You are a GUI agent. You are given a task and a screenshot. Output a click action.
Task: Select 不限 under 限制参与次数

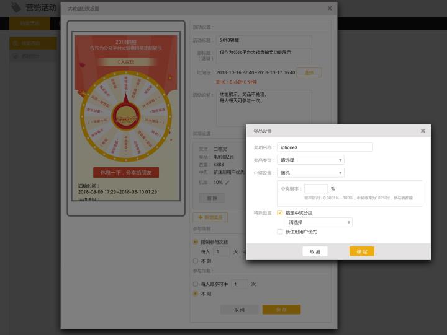[196, 261]
